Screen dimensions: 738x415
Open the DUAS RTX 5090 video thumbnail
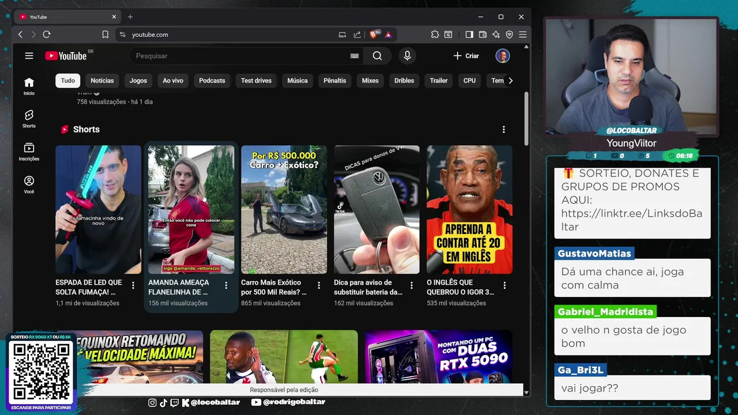point(439,357)
